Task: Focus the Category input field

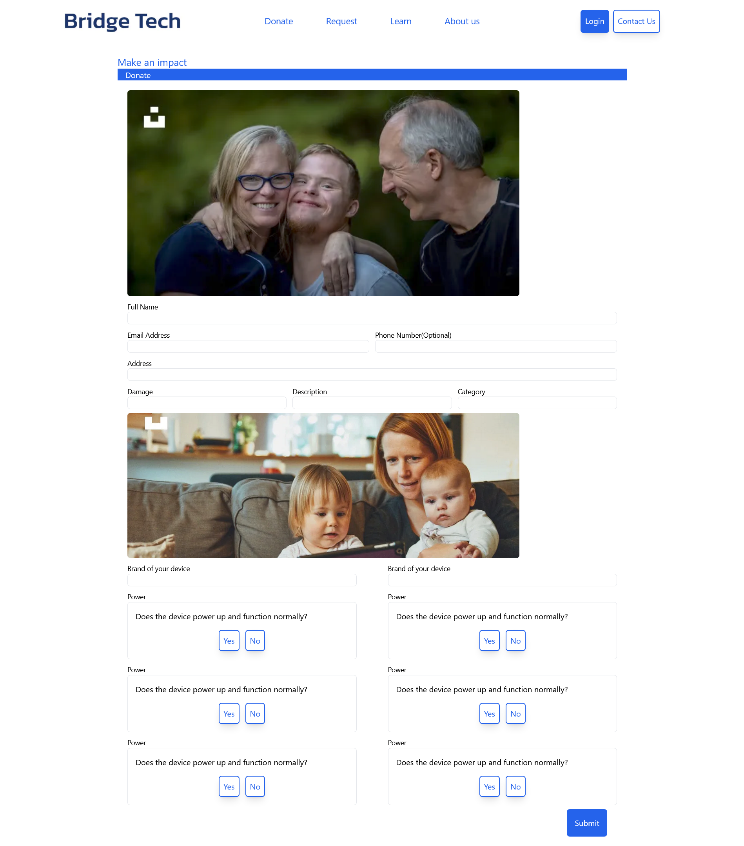Action: coord(537,402)
